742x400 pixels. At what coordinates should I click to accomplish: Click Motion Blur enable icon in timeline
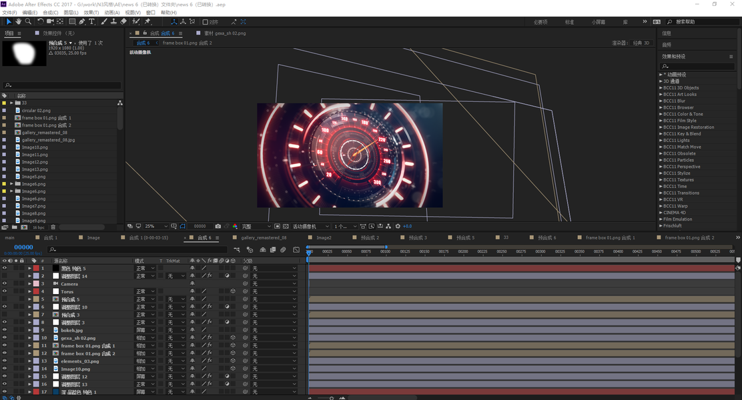283,249
